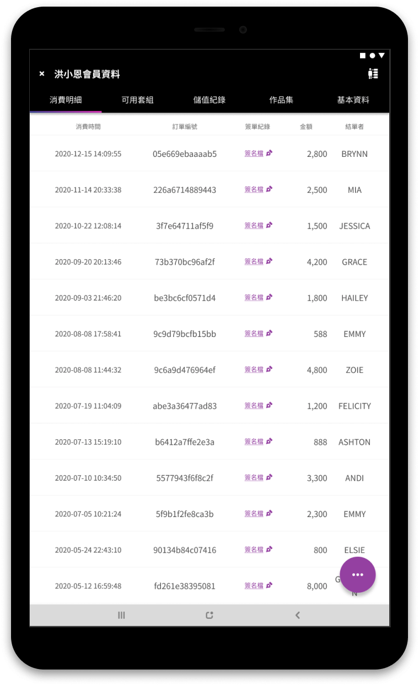Open 簽名檔 link for FELICITY order
The height and width of the screenshot is (685, 419).
pyautogui.click(x=254, y=405)
